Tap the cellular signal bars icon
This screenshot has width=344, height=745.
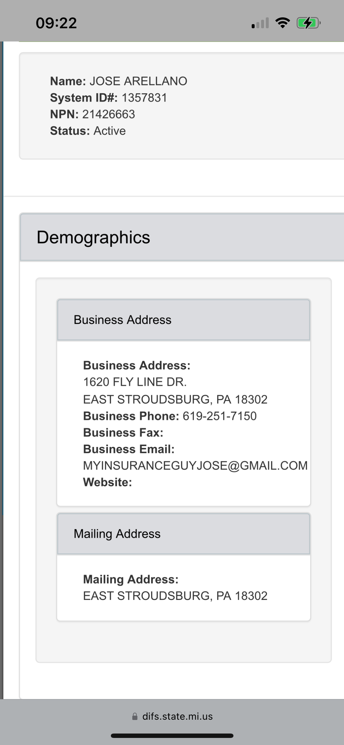(x=260, y=23)
